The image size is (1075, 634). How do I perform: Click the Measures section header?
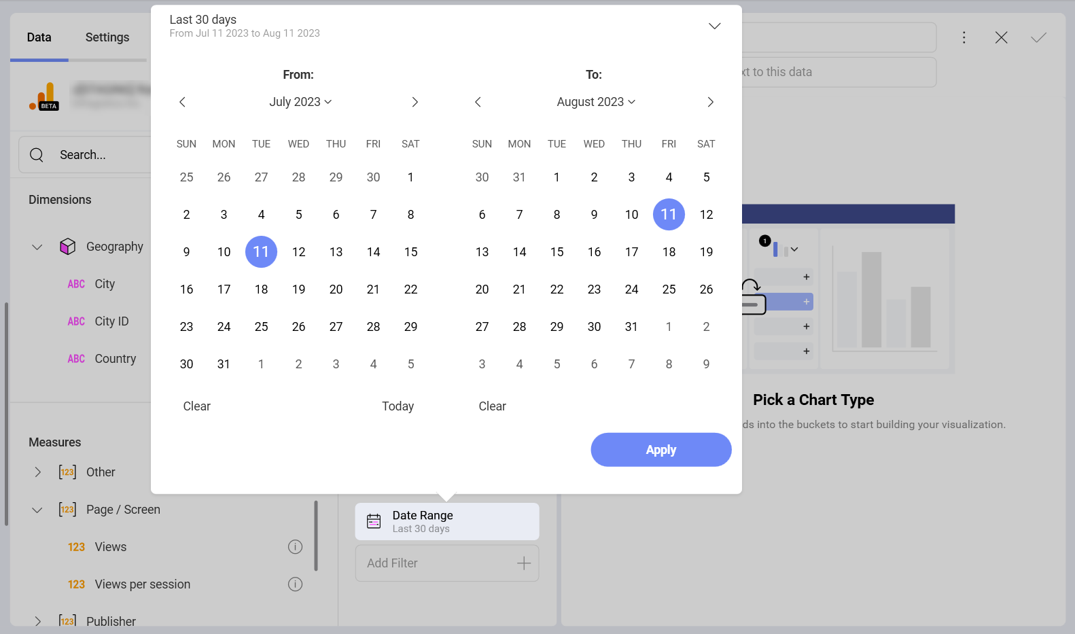(x=55, y=442)
